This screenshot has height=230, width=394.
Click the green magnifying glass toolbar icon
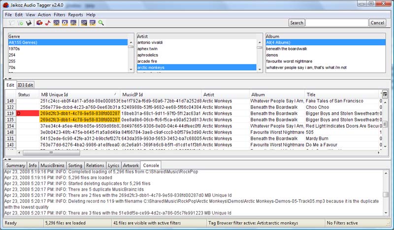(x=101, y=23)
